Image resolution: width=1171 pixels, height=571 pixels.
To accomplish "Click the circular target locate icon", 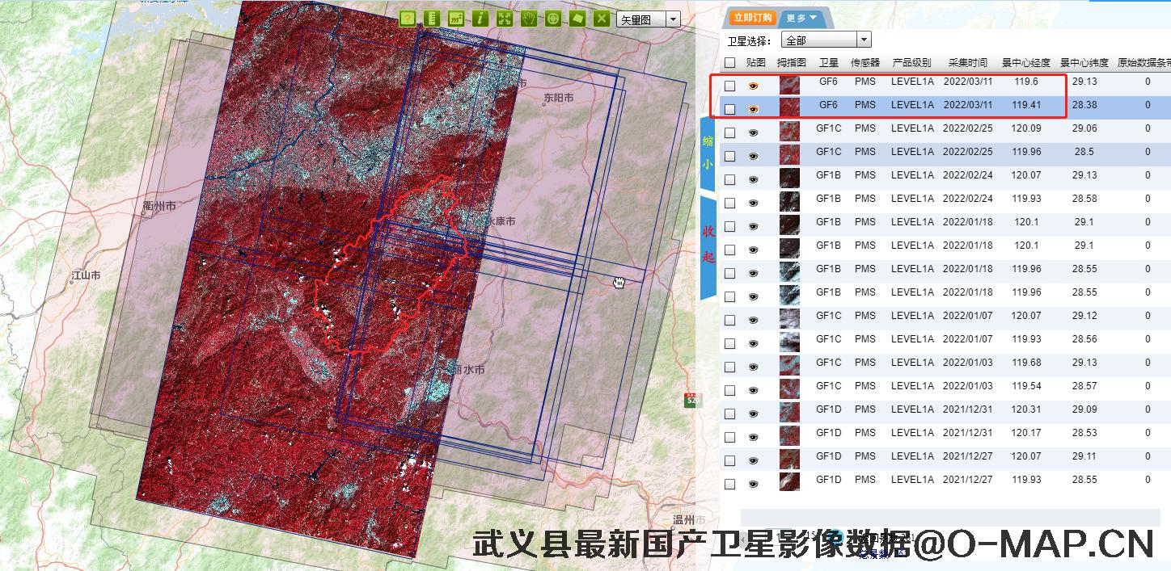I will [553, 19].
